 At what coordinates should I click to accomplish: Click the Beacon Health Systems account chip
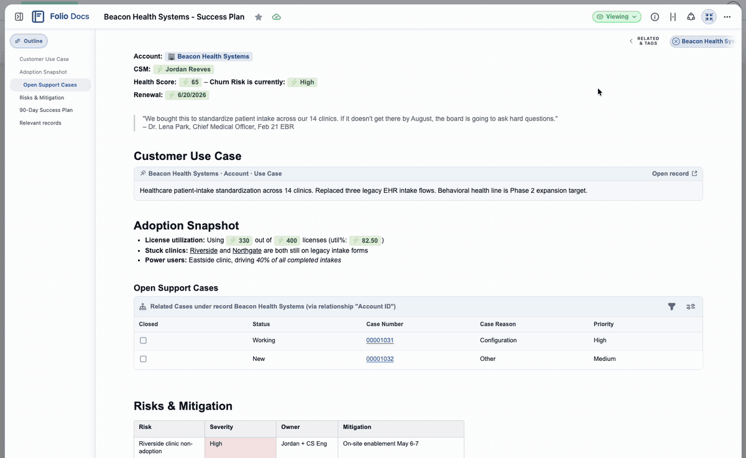pos(209,57)
